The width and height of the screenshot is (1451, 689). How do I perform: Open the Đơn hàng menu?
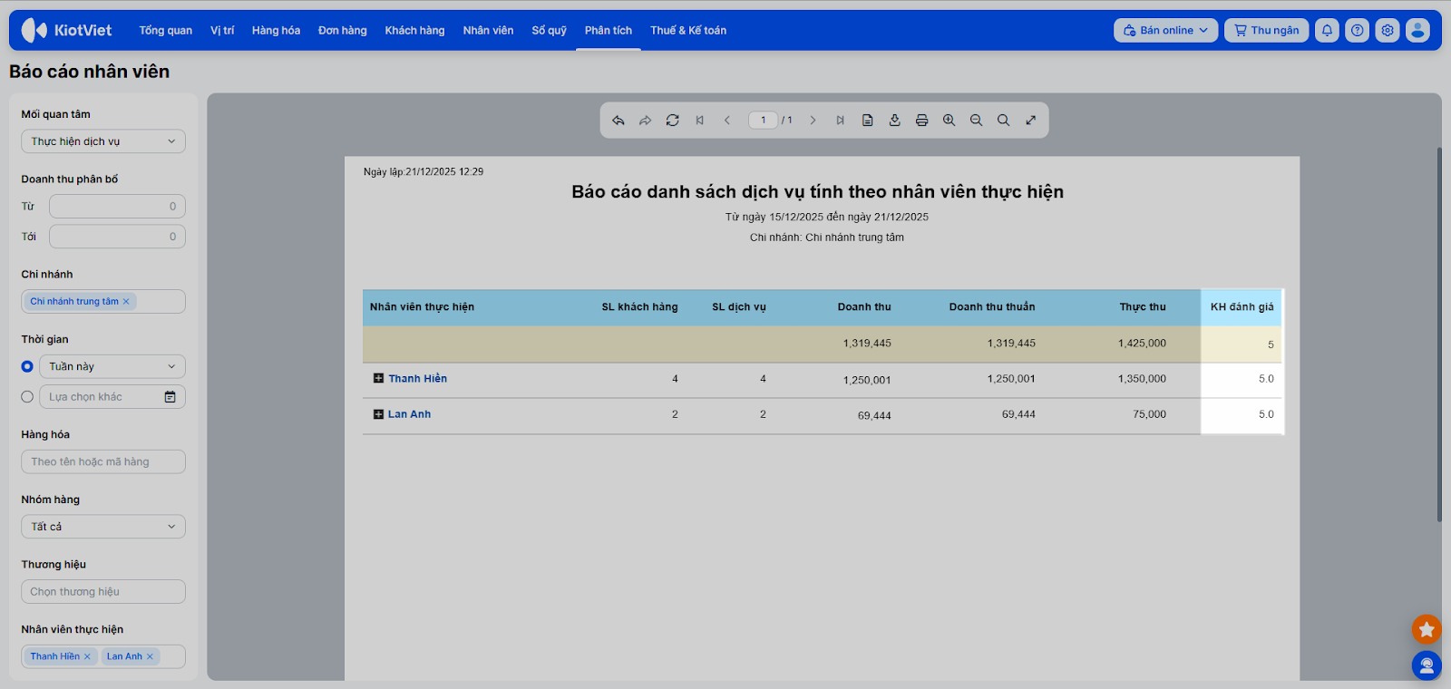[343, 30]
